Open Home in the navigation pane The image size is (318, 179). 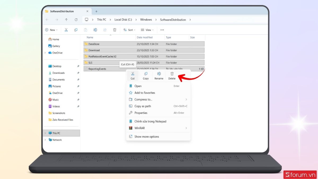coord(54,39)
